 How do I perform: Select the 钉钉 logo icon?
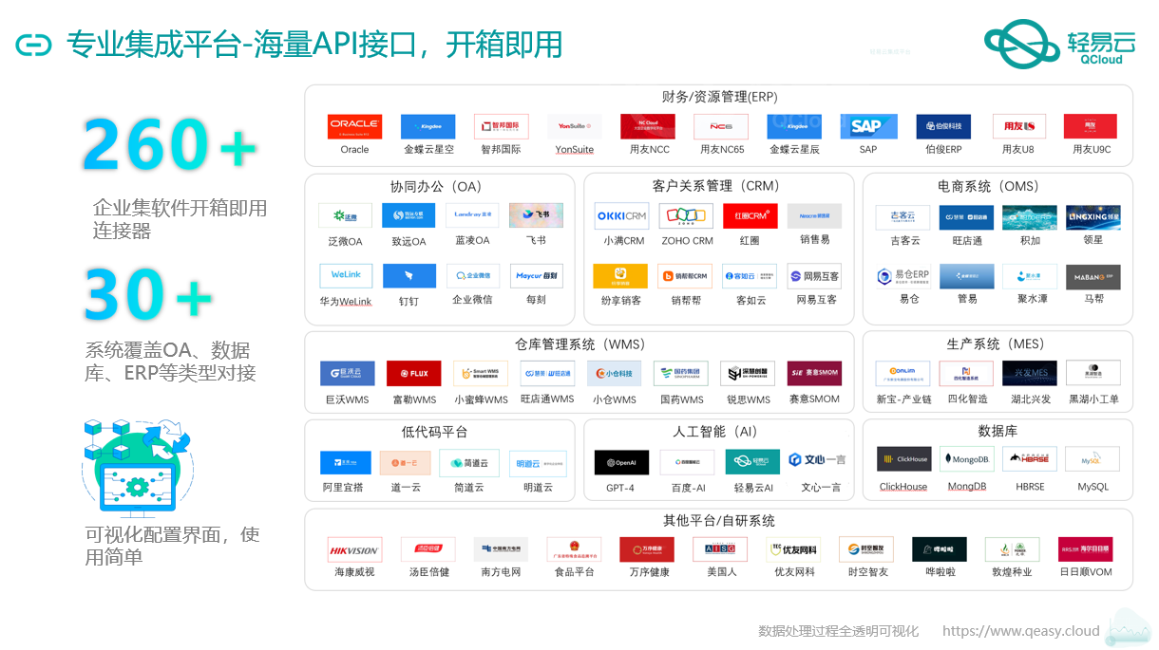coord(408,275)
